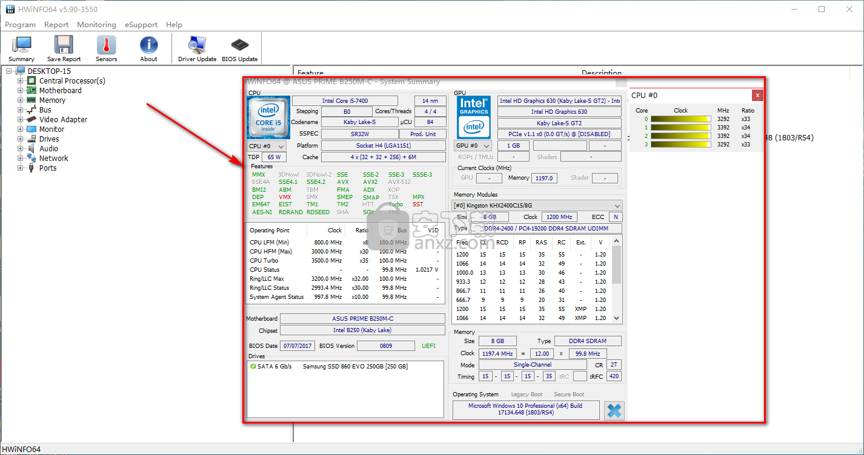
Task: Click the MMX feature flag
Action: [x=259, y=175]
